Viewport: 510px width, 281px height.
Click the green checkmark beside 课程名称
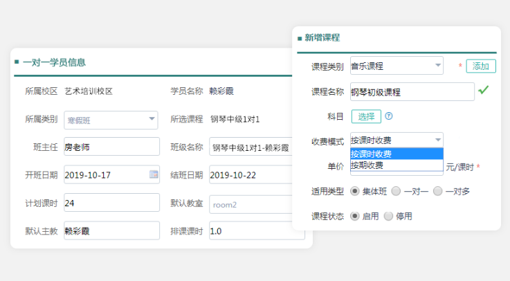[x=484, y=90]
